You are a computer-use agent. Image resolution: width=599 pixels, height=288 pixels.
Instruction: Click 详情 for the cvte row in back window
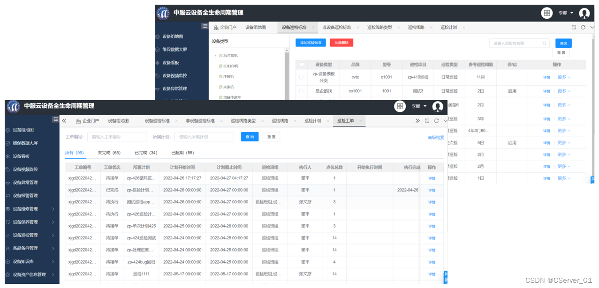(x=546, y=77)
